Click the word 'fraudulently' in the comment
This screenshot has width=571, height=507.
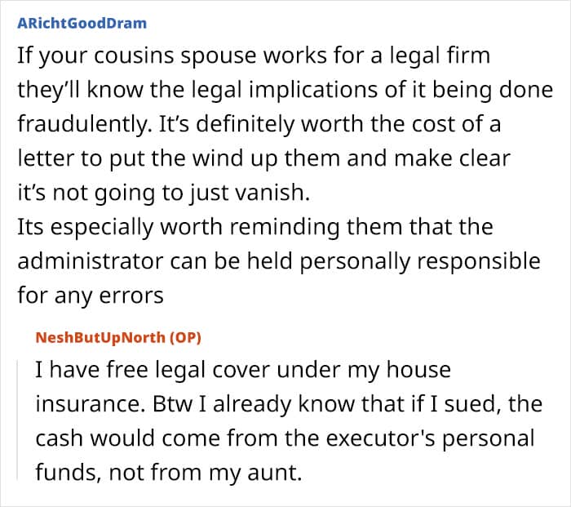[x=83, y=125]
